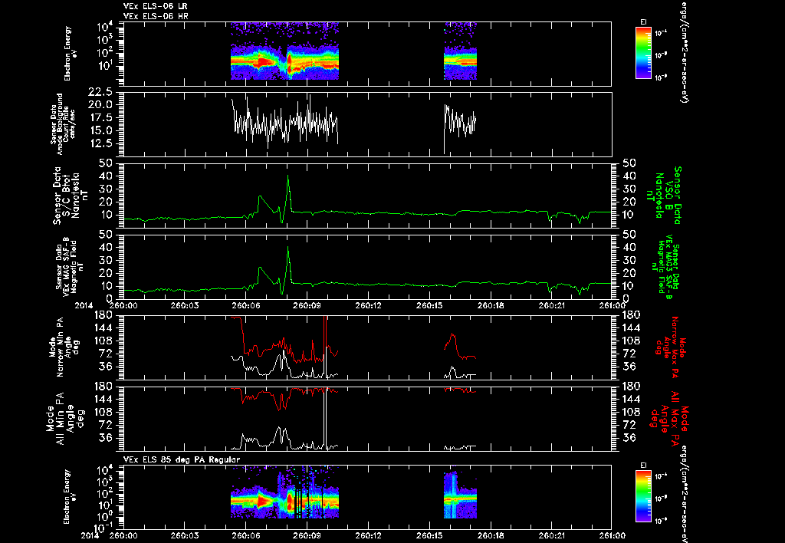Image resolution: width=785 pixels, height=543 pixels.
Task: Click "260:18" on the middle time axis
Action: click(x=490, y=305)
